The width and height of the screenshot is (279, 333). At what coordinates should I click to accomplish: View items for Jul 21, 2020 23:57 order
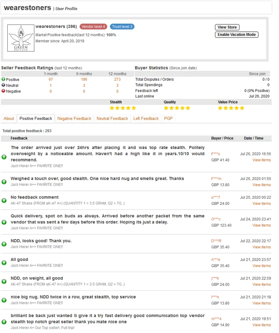[262, 266]
